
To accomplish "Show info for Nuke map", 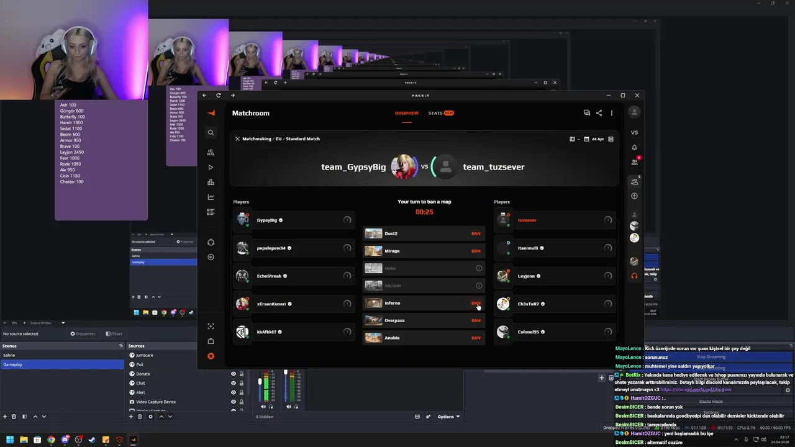I will coord(479,268).
